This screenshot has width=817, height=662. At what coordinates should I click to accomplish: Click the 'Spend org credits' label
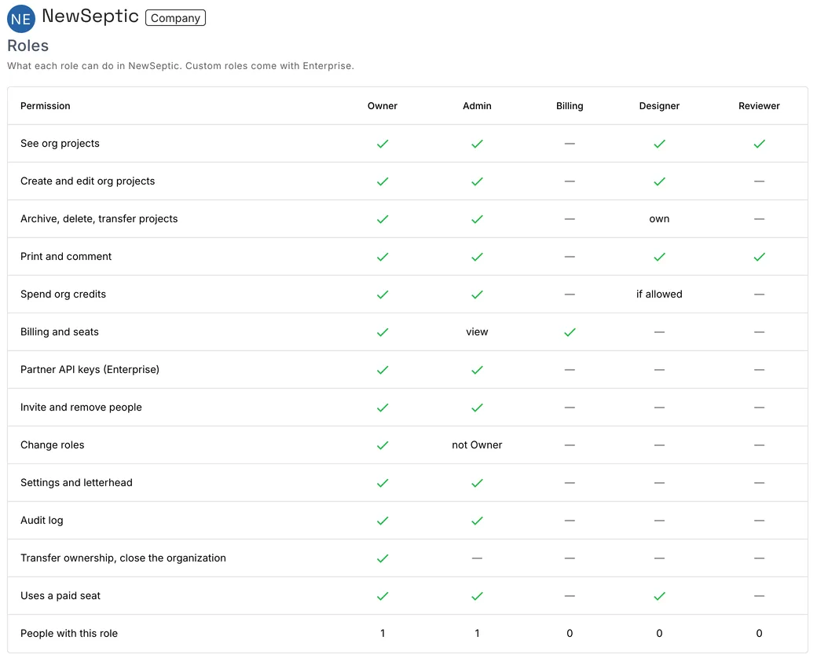pyautogui.click(x=63, y=294)
